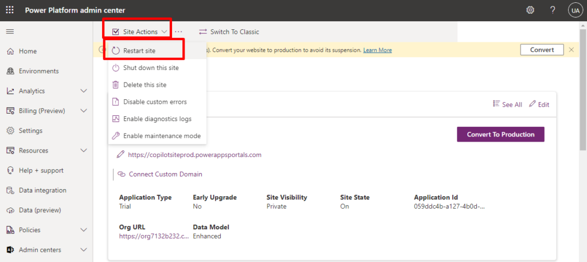
Task: Click the Data (preview) cloud icon
Action: (x=10, y=210)
